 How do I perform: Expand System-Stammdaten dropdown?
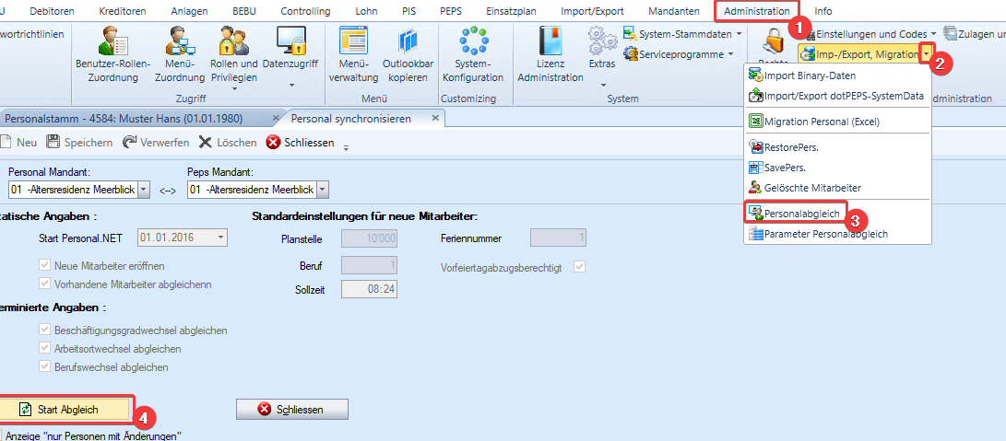740,33
